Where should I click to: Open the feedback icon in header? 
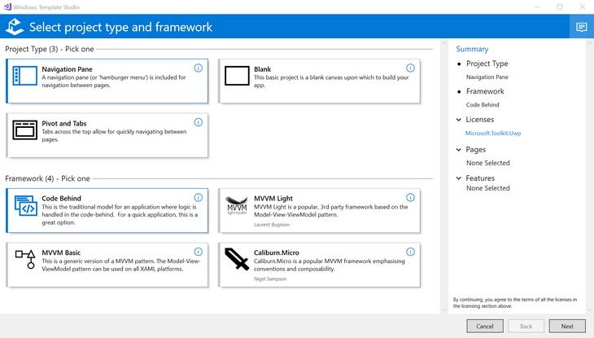tap(582, 27)
